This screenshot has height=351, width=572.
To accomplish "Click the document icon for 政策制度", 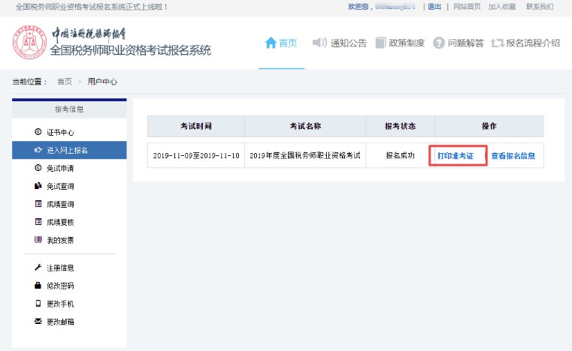I will coord(381,43).
